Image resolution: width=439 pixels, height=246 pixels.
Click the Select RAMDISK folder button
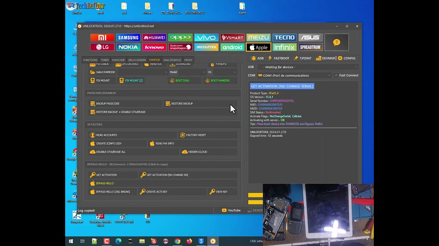103,72
